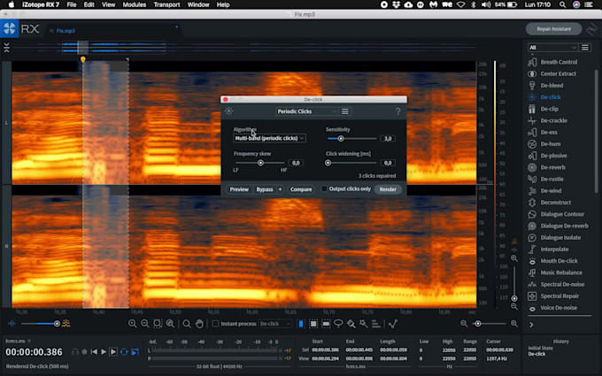Open the De-plosive module
This screenshot has height=376, width=602.
point(553,156)
